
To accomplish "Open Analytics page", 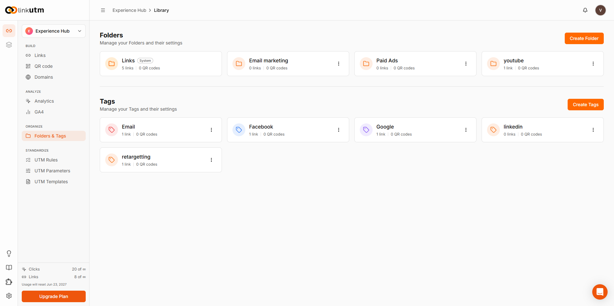I will pyautogui.click(x=54, y=101).
